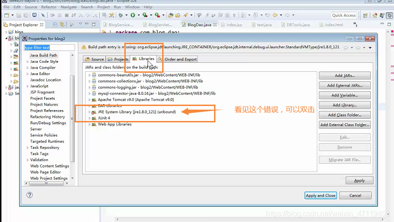Click the Run Last Tool red-box icon
Viewport: 394px width, 222px height.
(157, 15)
